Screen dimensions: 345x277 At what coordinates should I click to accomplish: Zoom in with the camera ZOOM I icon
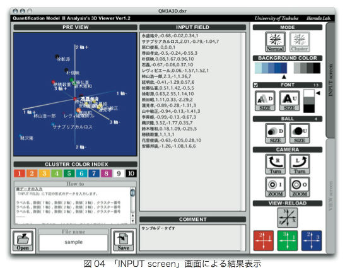coord(275,187)
